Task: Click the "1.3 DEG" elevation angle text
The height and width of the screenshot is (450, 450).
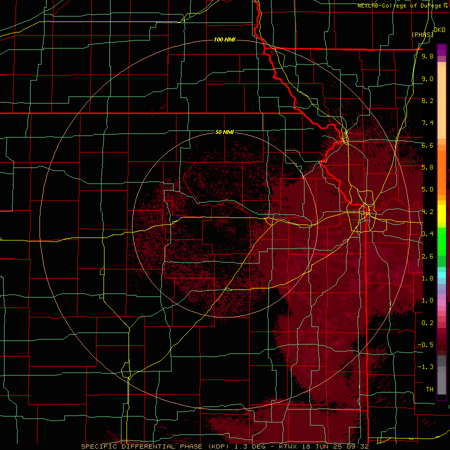Action: [250, 446]
